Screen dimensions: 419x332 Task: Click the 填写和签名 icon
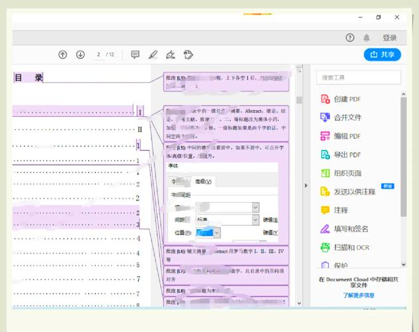click(x=325, y=229)
